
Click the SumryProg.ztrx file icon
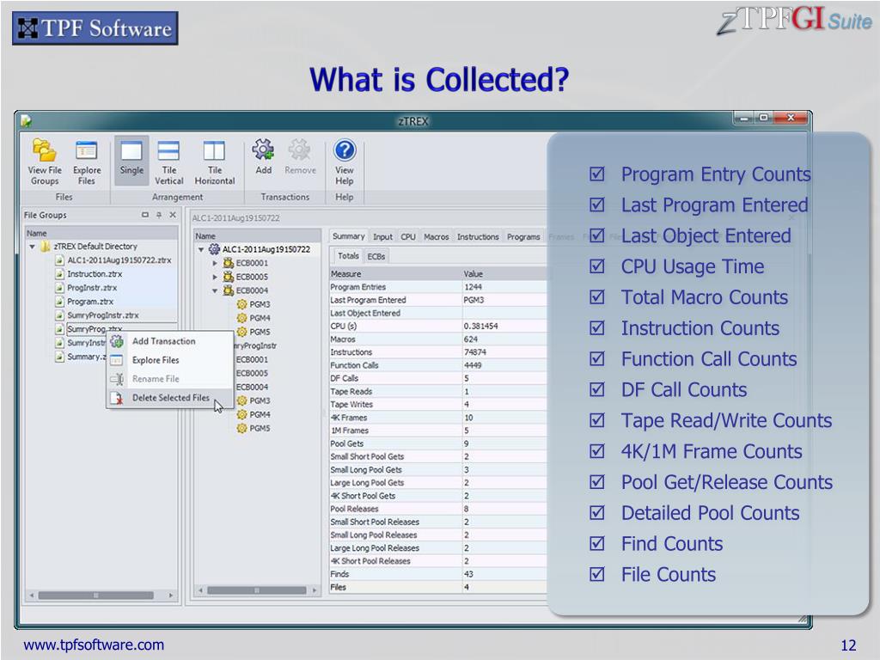[59, 329]
